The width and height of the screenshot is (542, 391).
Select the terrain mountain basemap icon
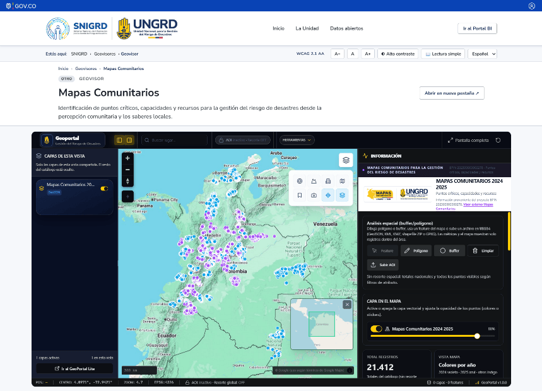point(314,181)
